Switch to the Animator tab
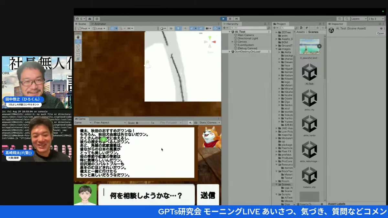Screen dimensions: 388x218 [99, 24]
